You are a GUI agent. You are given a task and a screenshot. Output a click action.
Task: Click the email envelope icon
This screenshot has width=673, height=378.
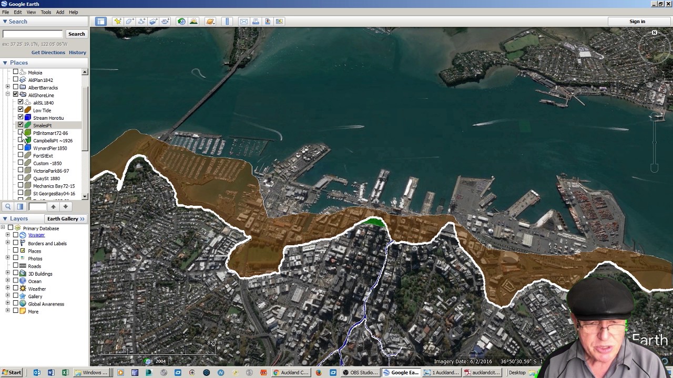pyautogui.click(x=243, y=22)
